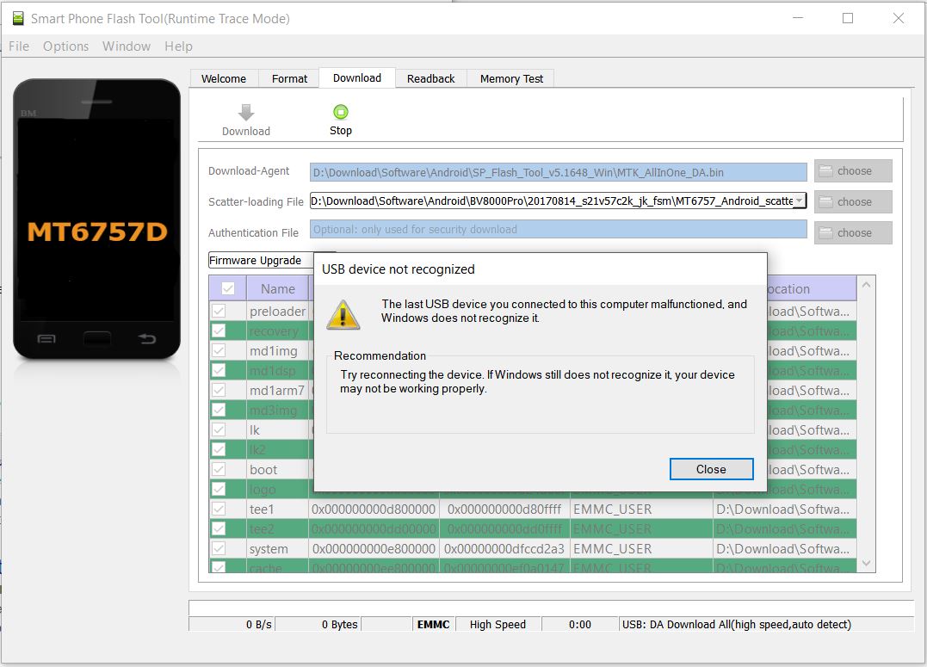
Task: Click the Smart Phone Flash Tool title icon
Action: [18, 18]
